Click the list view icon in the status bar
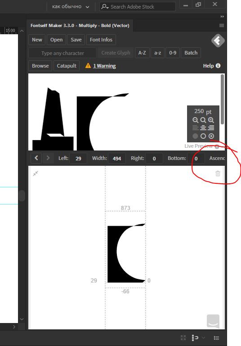 click(x=217, y=338)
